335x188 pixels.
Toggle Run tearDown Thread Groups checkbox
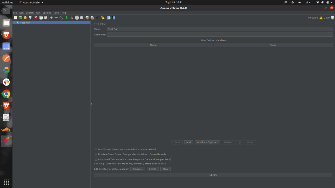(x=96, y=154)
